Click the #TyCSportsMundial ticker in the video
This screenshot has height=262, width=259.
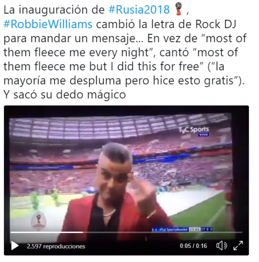point(171,229)
